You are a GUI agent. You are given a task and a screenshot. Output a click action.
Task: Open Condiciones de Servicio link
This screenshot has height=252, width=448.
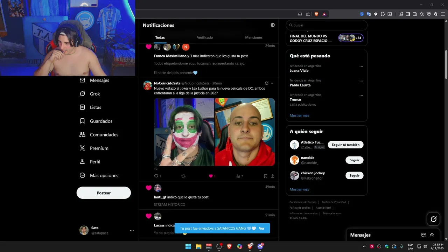303,202
